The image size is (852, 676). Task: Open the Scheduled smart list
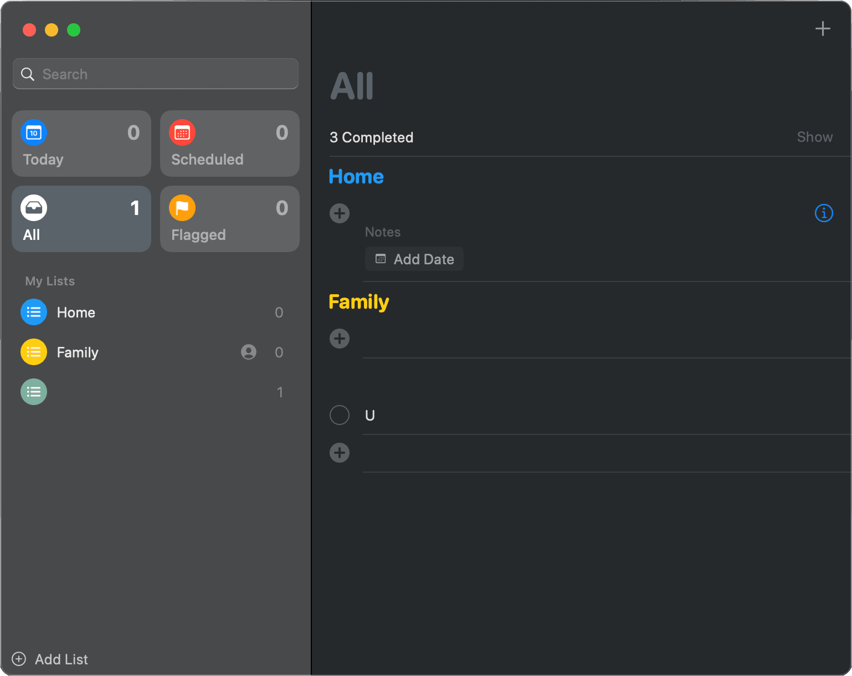[x=230, y=144]
